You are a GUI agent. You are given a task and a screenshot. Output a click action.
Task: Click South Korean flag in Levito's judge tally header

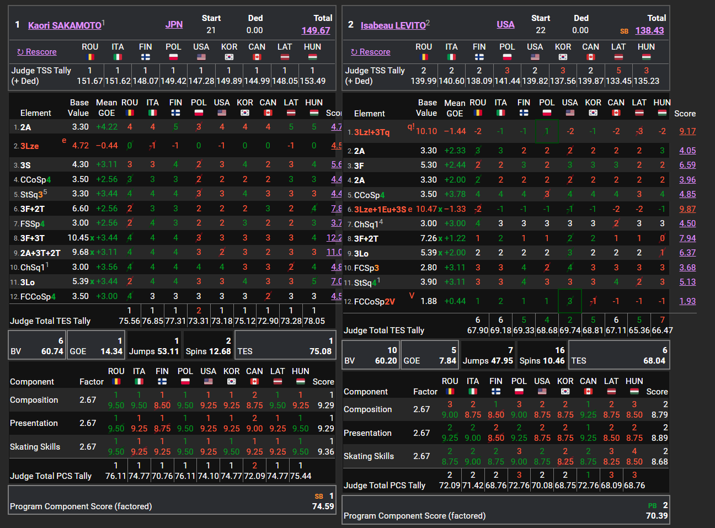[x=563, y=57]
